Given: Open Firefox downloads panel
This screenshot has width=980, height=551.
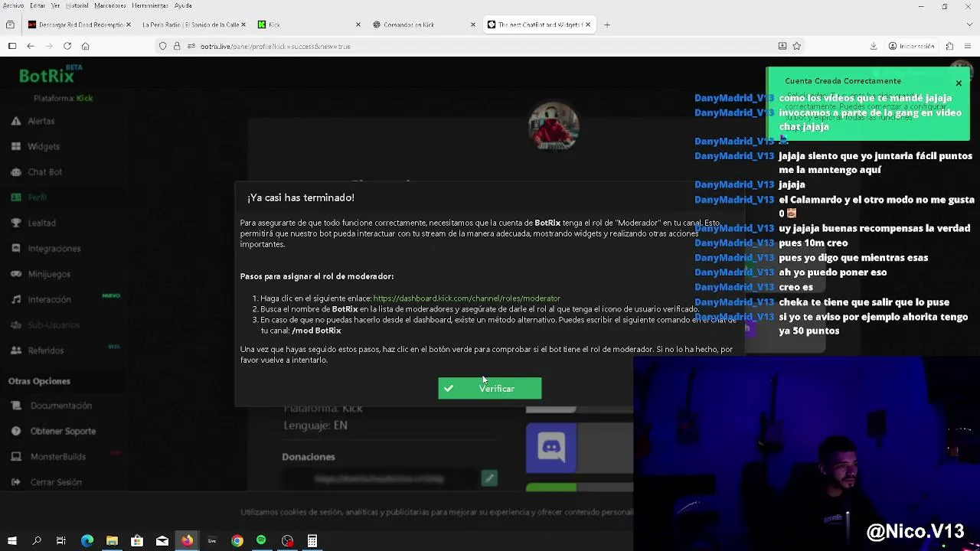Looking at the screenshot, I should (x=874, y=46).
